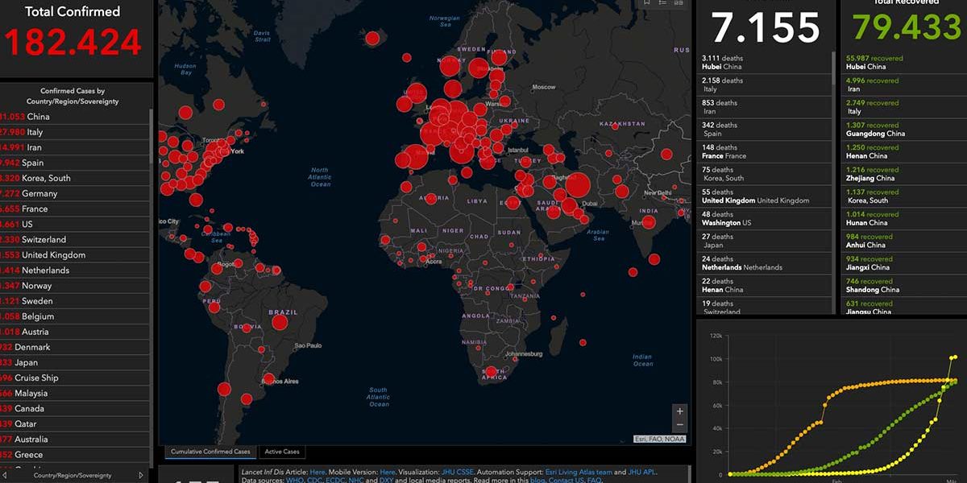Click 3.111 deaths Hubei China row
967x483 pixels.
[764, 62]
